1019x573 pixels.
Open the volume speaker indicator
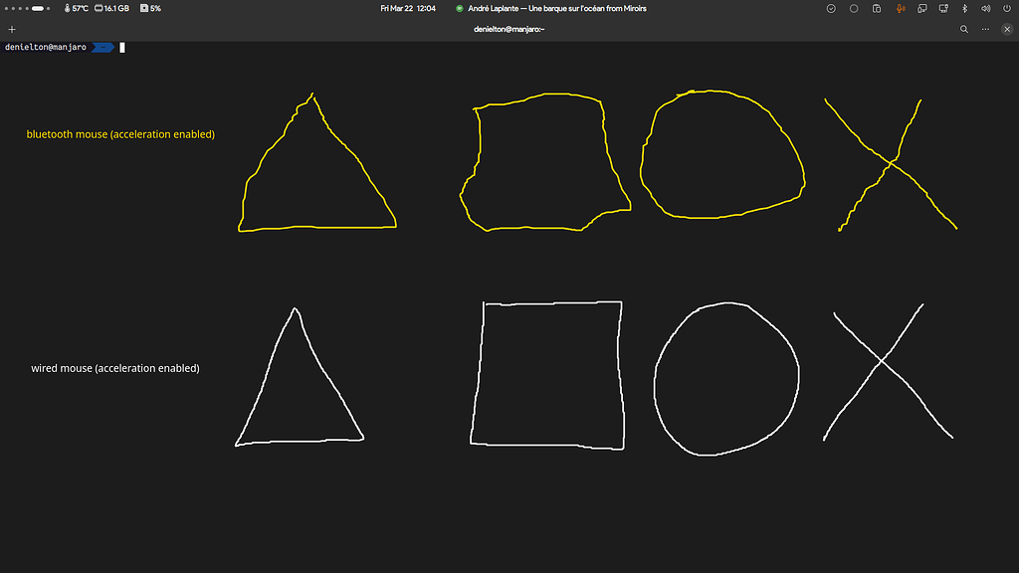tap(985, 8)
